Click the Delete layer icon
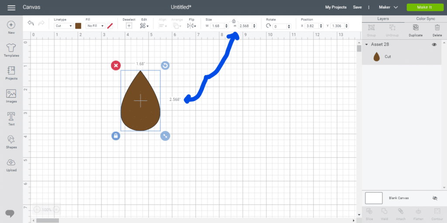This screenshot has height=223, width=447. [437, 27]
